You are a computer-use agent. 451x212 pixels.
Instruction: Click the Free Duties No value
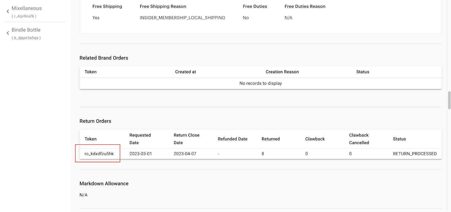(246, 18)
